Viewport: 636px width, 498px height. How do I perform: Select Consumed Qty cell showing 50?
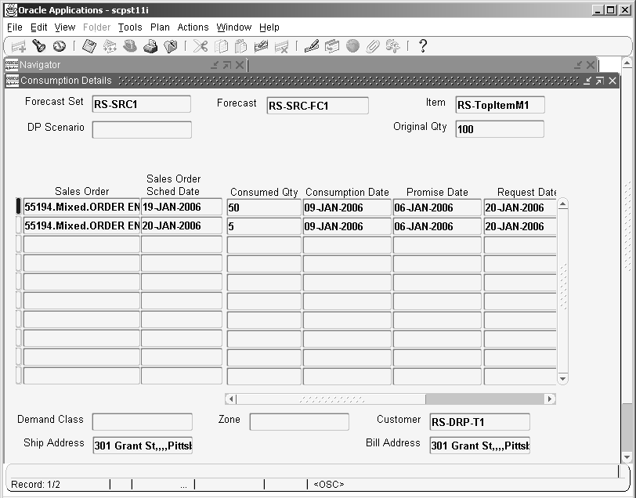click(264, 207)
